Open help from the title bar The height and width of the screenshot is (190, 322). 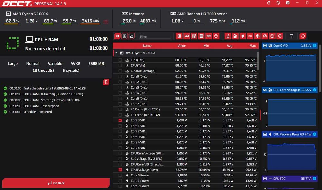(278, 3)
